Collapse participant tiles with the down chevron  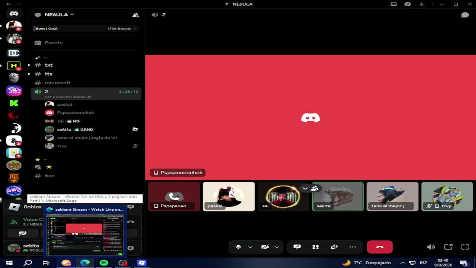click(x=305, y=188)
